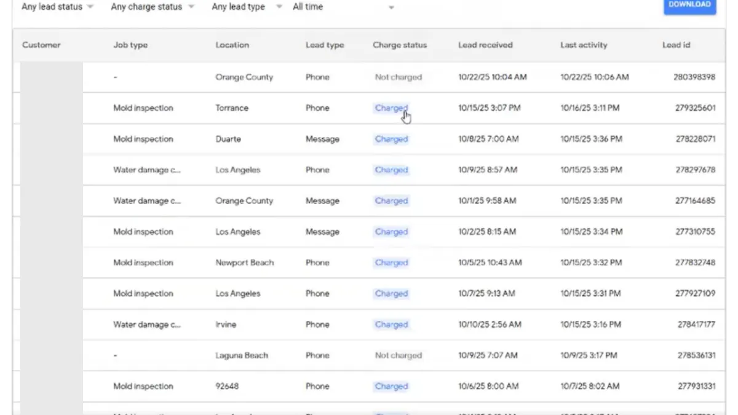Click Not charged for Laguna Beach lead

coord(399,355)
